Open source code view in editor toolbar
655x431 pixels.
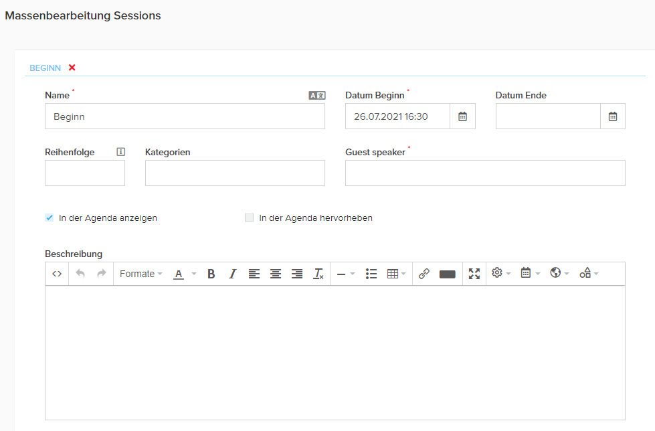(x=57, y=274)
